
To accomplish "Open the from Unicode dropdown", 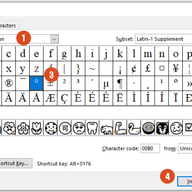I will coord(185,148).
